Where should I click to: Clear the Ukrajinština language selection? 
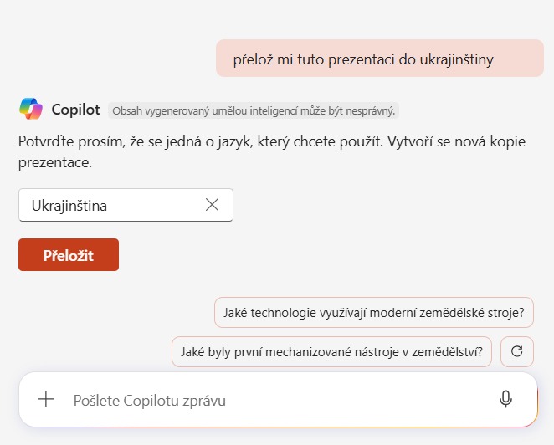click(212, 205)
